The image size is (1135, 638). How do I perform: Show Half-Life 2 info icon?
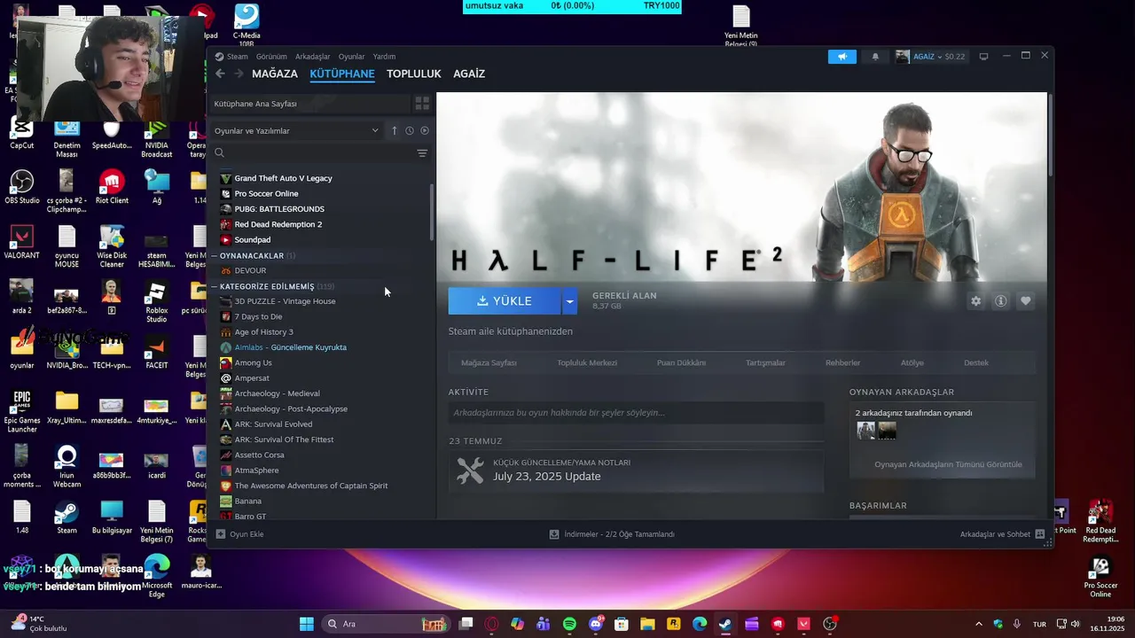1000,301
